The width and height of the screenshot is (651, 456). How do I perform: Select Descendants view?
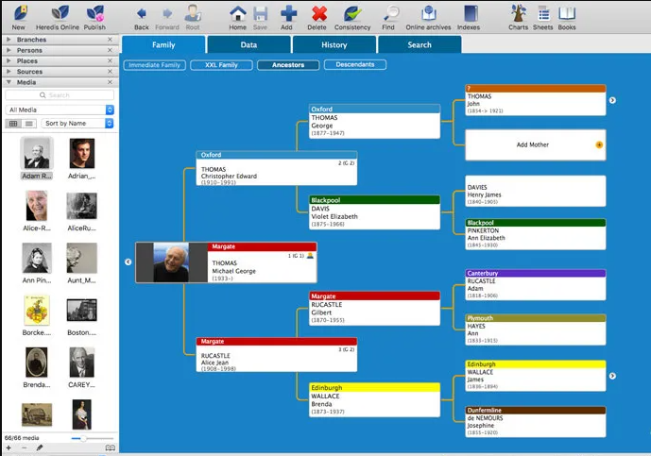point(355,65)
